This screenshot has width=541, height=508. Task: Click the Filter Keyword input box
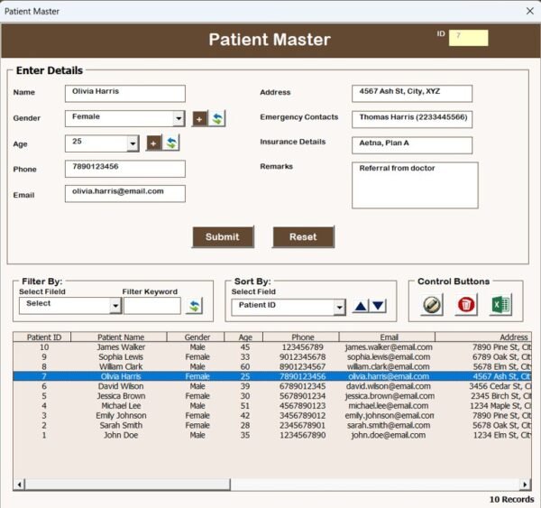coord(152,306)
